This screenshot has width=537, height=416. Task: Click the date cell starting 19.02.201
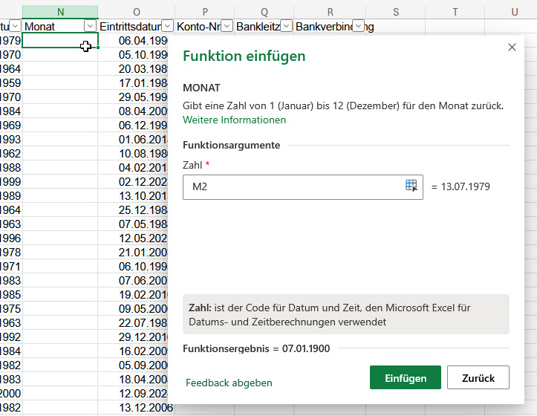134,294
